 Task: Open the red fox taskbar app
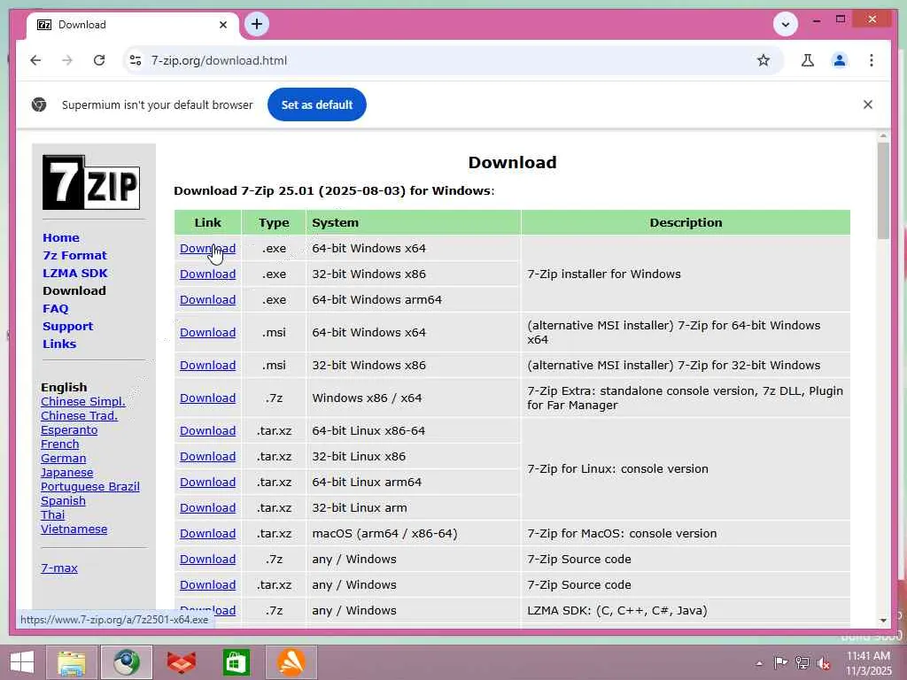(x=181, y=662)
